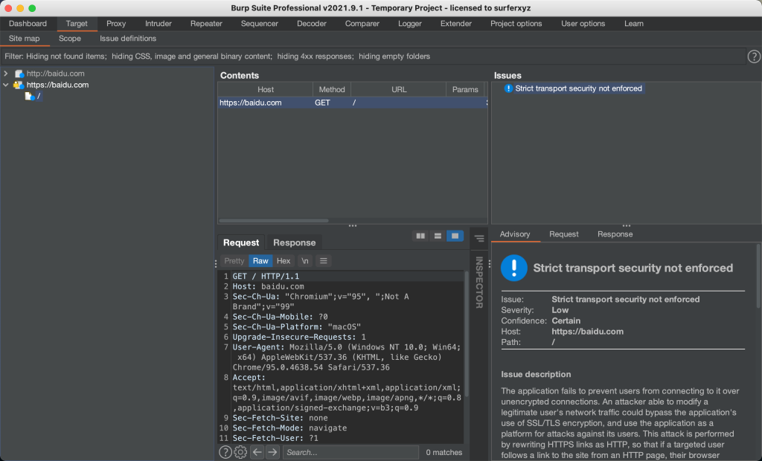Viewport: 762px width, 461px height.
Task: Switch to the Issue definitions sub-tab
Action: 128,39
